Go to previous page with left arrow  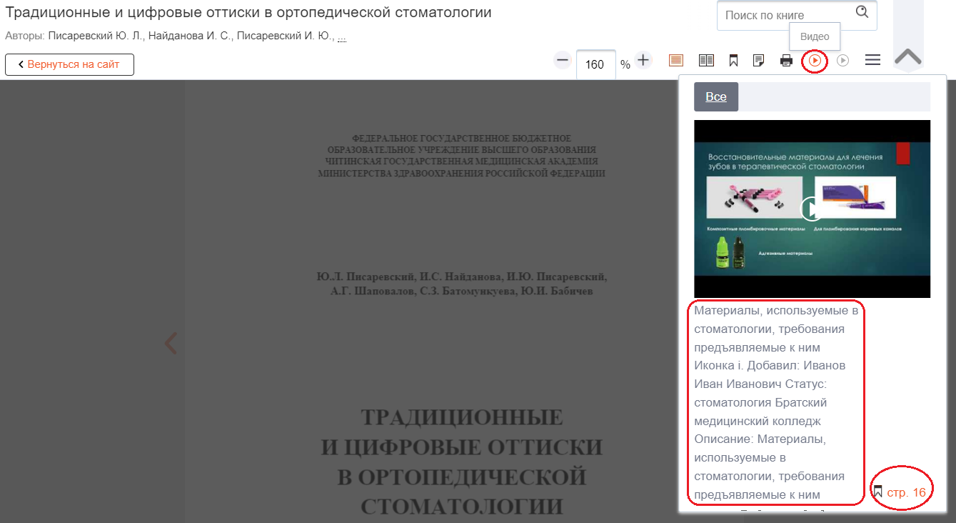tap(170, 344)
